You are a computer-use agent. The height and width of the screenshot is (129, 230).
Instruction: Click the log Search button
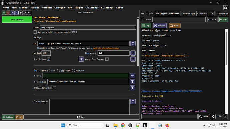pyautogui.click(x=204, y=117)
